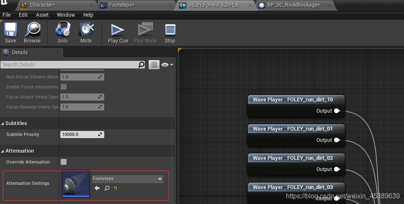The height and width of the screenshot is (204, 404).
Task: Play Cue from the toolbar
Action: pos(118,33)
